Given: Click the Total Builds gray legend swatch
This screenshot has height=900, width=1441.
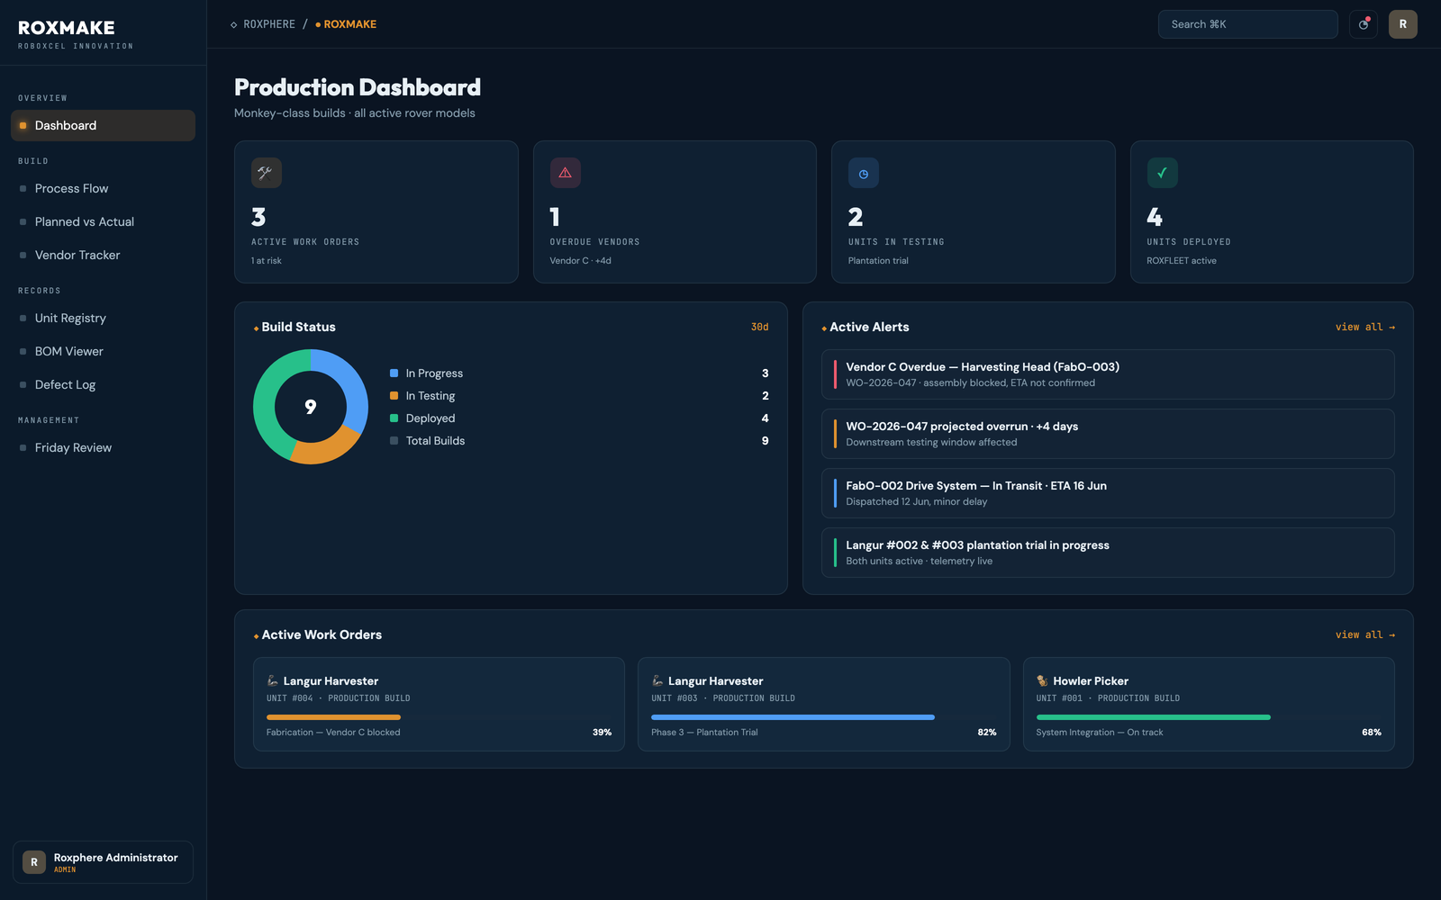Looking at the screenshot, I should [x=394, y=440].
